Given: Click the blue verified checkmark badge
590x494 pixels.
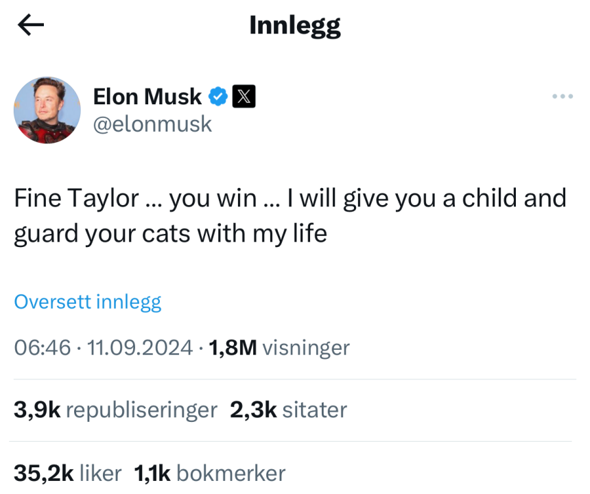Looking at the screenshot, I should pos(218,97).
